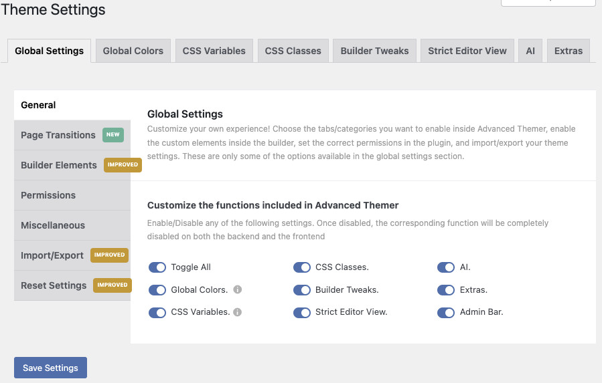Viewport: 602px width, 383px height.
Task: Switch to the Builder Tweaks tab
Action: [x=374, y=51]
